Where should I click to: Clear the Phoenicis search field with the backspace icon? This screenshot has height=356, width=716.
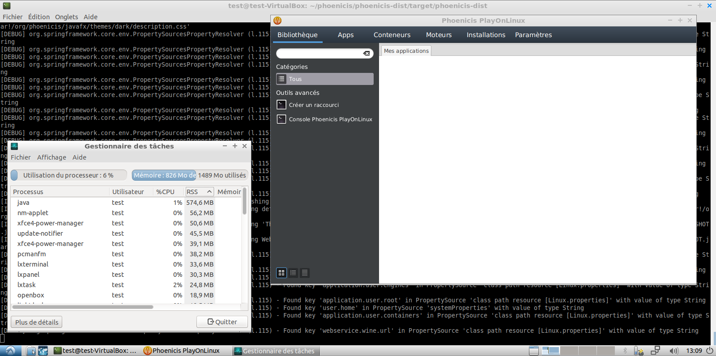[367, 53]
